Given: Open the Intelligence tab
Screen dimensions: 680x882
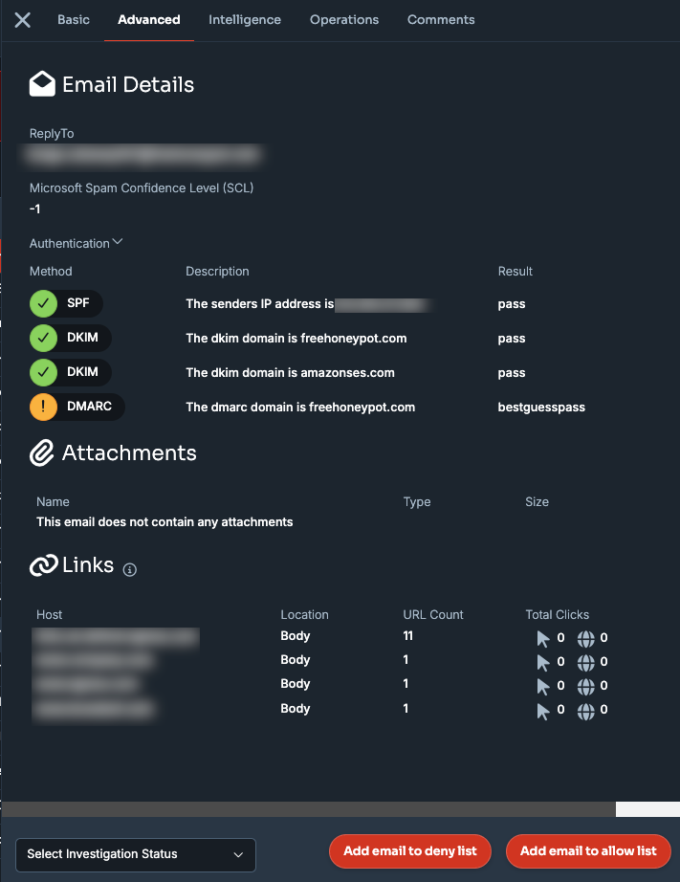Looking at the screenshot, I should (x=245, y=20).
